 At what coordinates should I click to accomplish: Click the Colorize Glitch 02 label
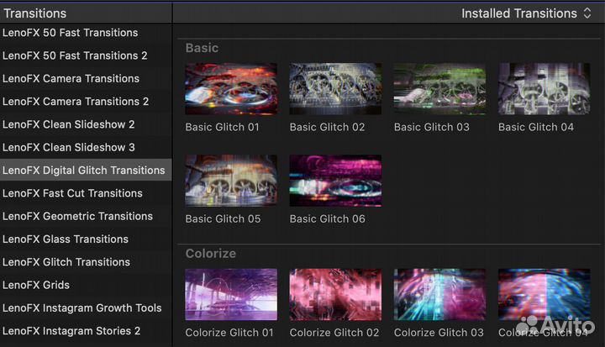[x=334, y=333]
